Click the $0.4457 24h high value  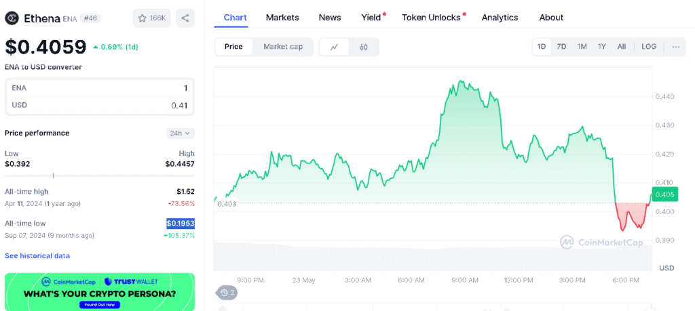pos(180,164)
